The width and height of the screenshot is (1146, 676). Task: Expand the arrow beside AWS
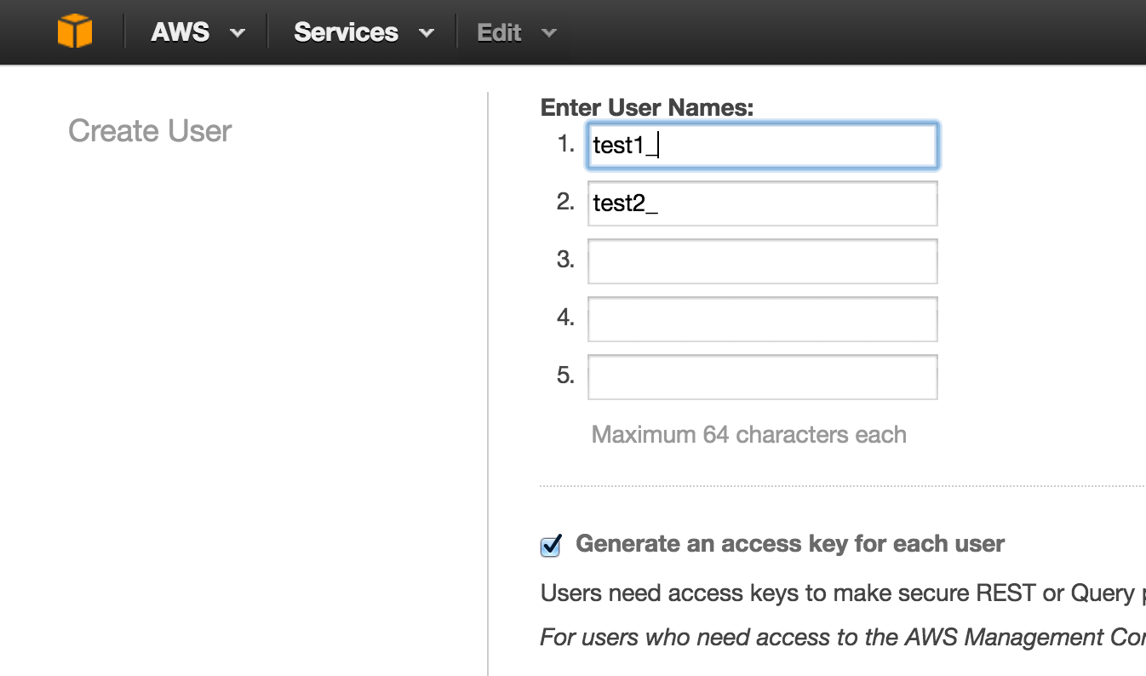[x=238, y=34]
